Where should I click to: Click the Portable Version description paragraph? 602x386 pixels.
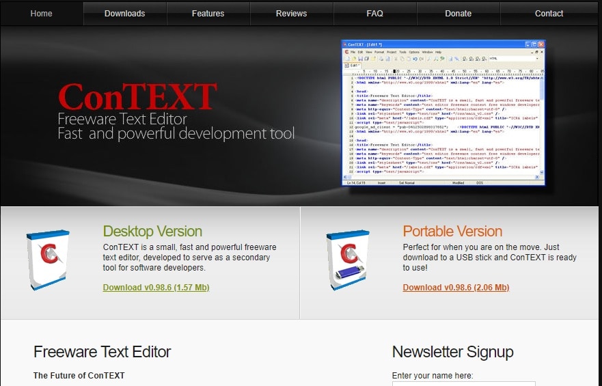coord(489,258)
